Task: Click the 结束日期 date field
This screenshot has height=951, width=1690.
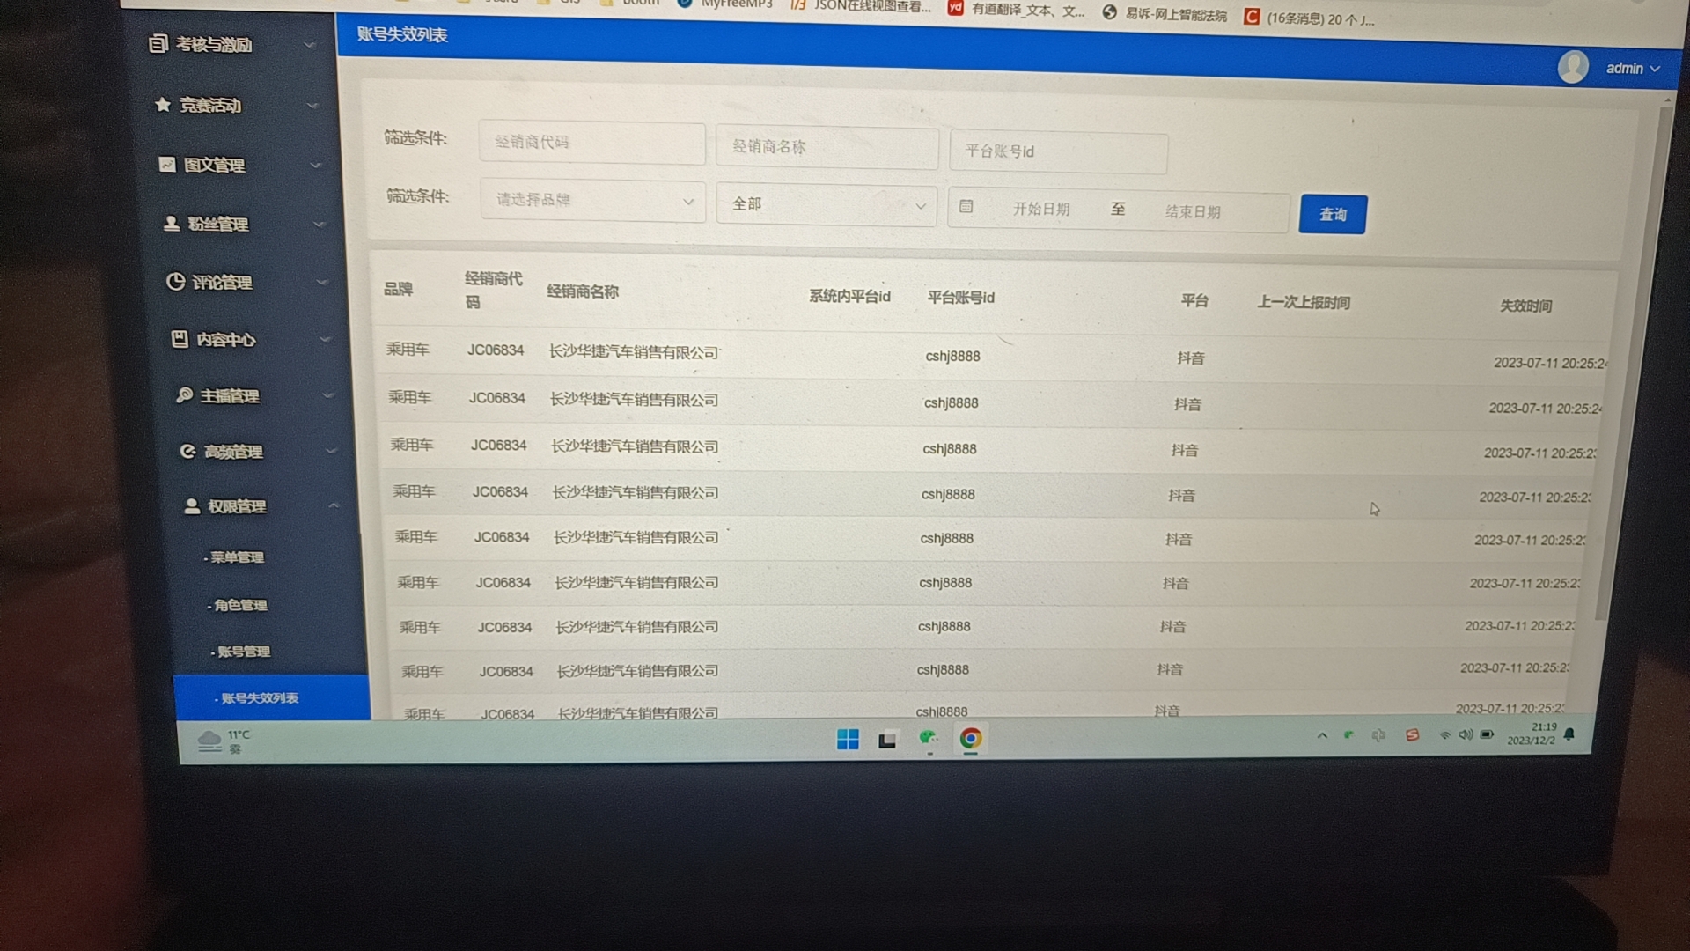Action: point(1193,212)
